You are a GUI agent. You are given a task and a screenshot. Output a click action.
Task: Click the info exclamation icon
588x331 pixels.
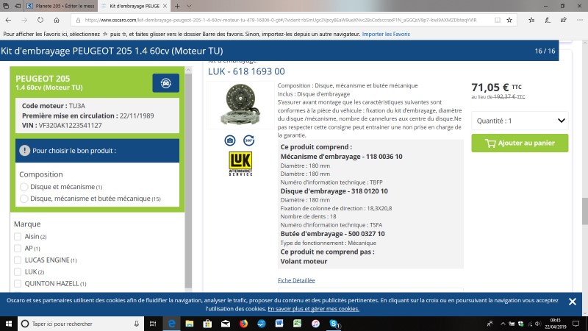coord(25,151)
